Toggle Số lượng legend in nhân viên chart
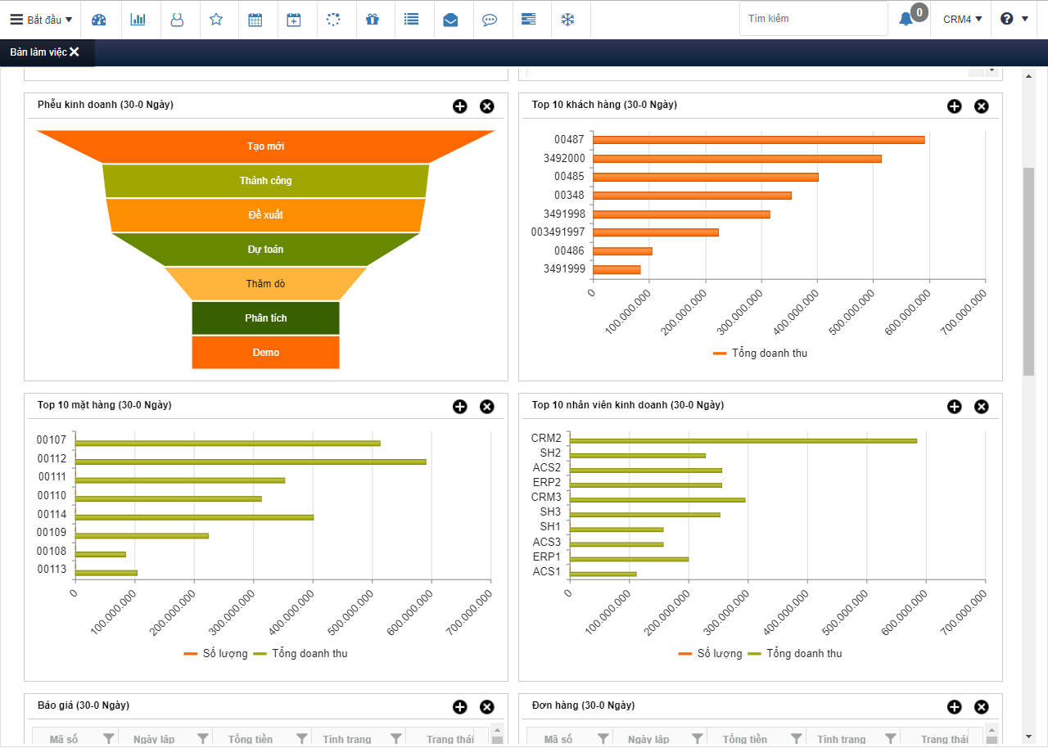 [x=710, y=654]
